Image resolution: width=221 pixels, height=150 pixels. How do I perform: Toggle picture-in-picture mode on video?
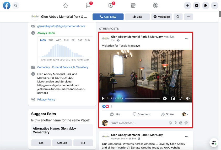click(x=173, y=98)
